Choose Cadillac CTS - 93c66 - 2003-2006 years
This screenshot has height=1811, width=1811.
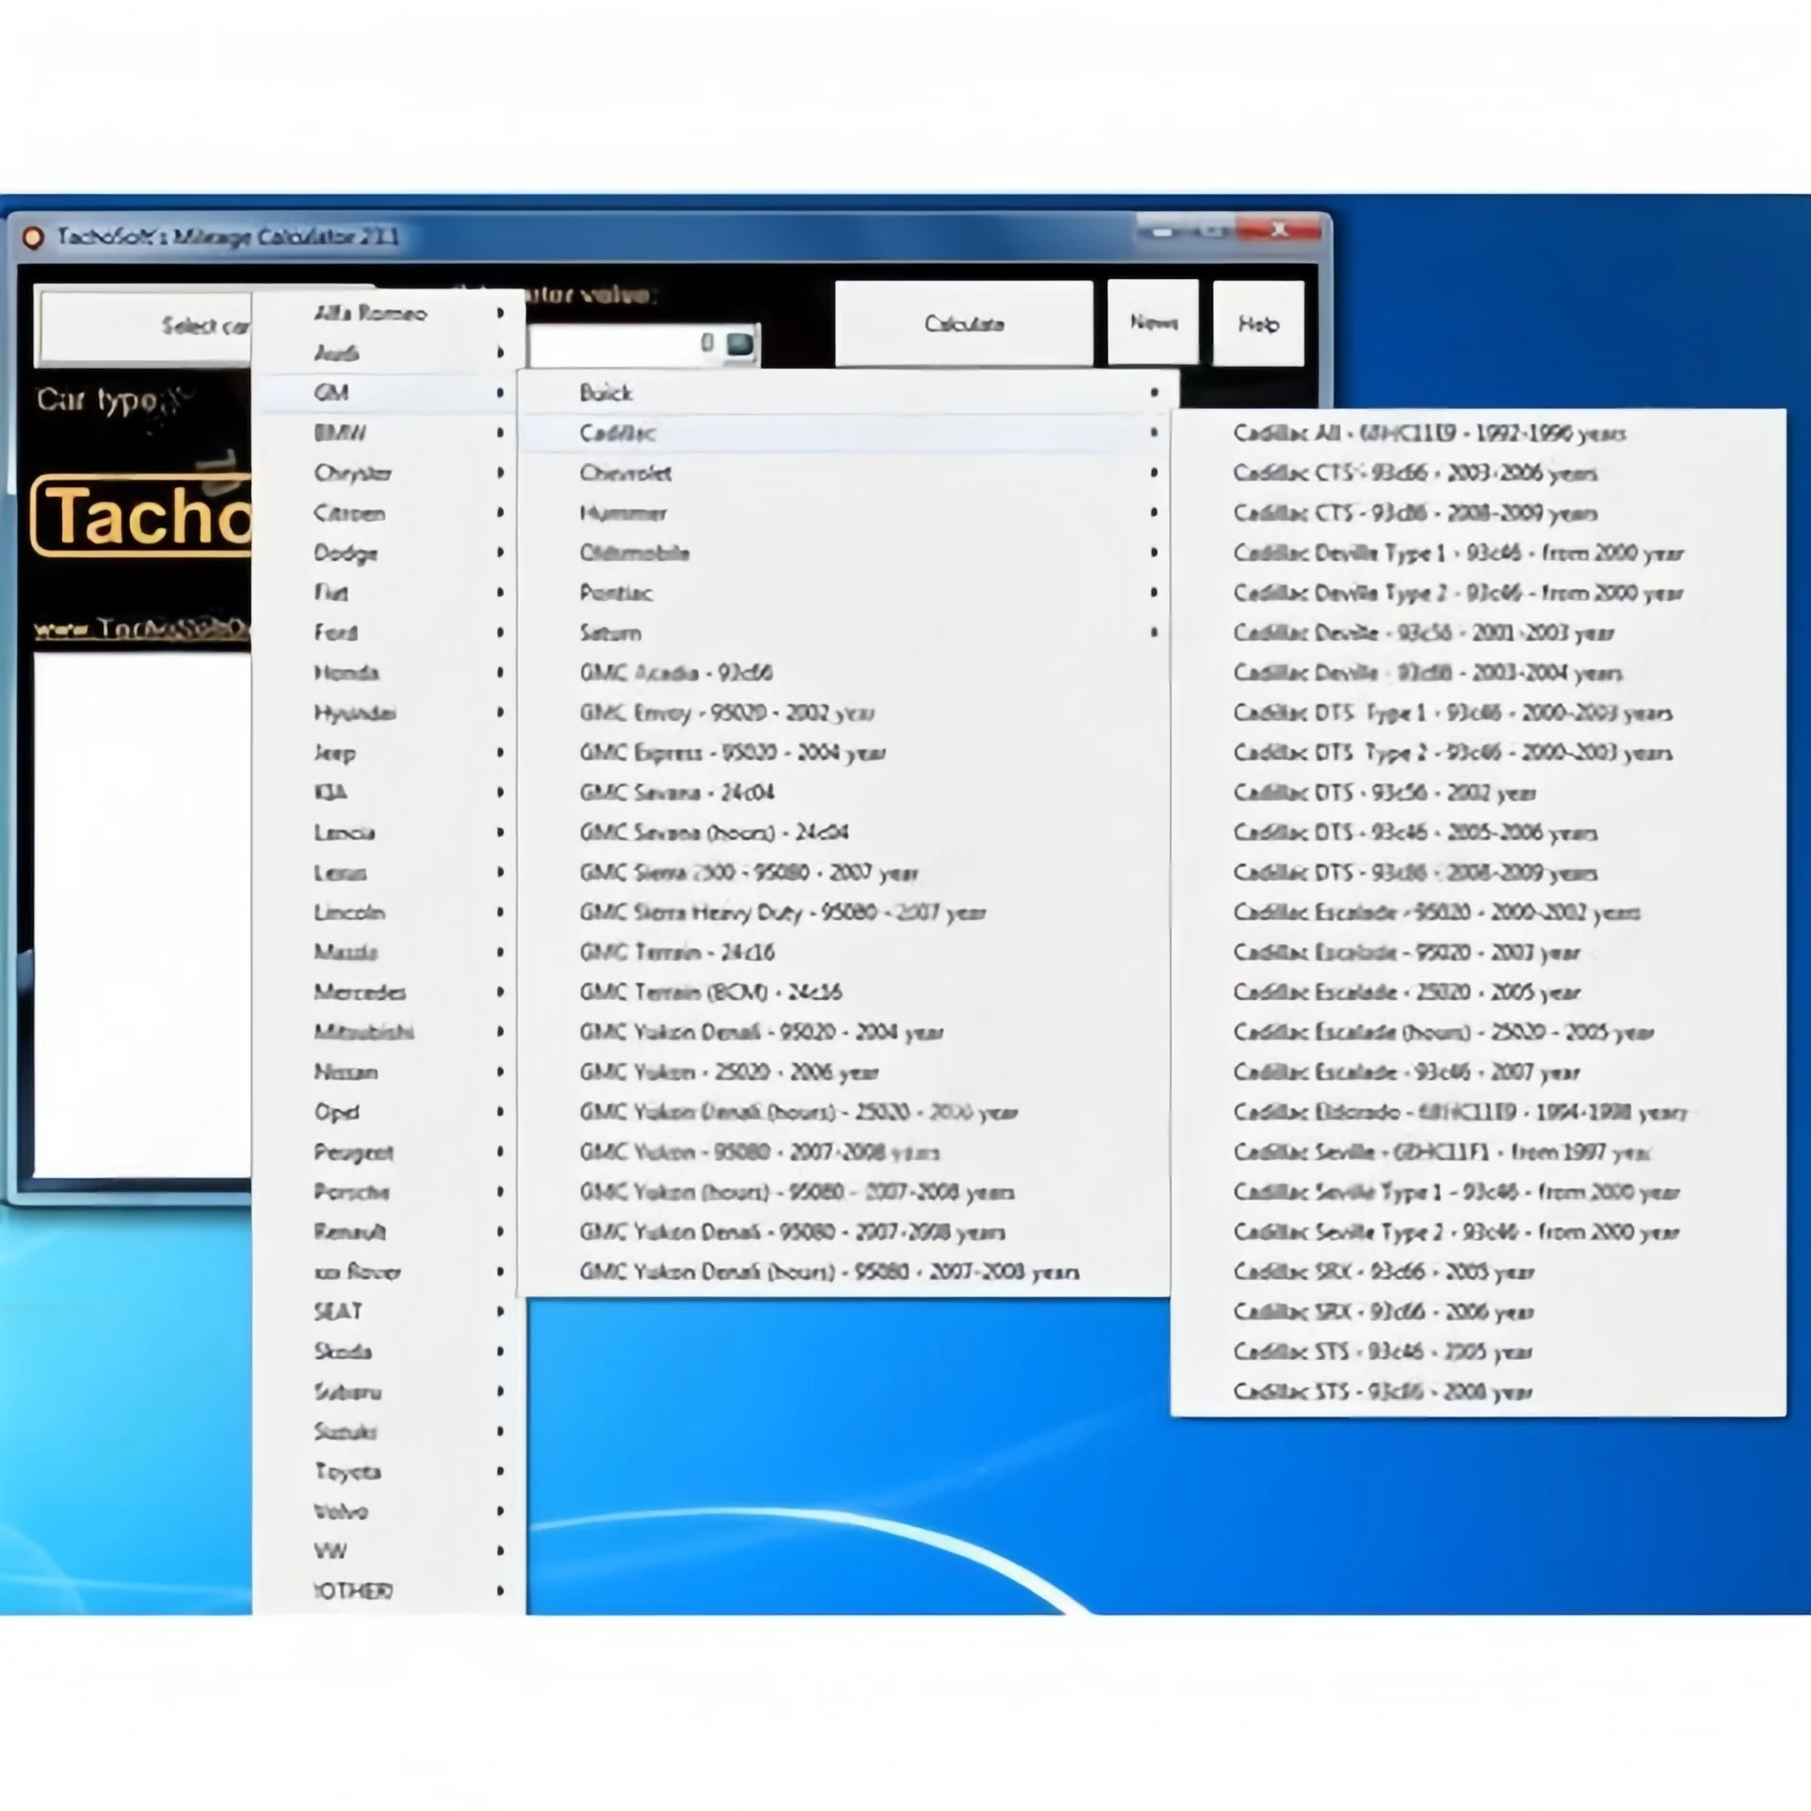click(1479, 473)
